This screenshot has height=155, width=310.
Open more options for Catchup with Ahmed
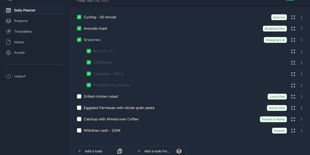(x=302, y=119)
